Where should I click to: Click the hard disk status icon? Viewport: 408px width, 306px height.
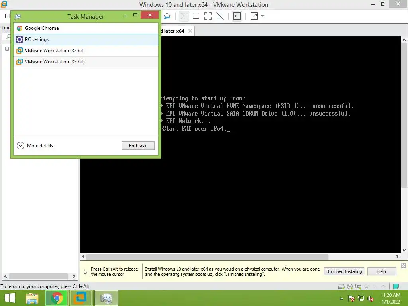coord(341,287)
